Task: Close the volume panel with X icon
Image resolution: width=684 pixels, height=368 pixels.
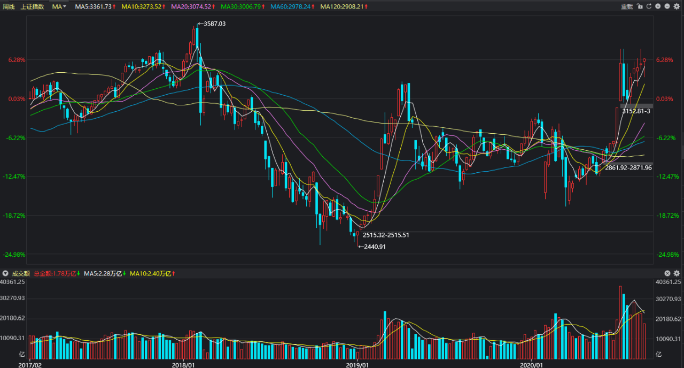Action: coord(667,273)
